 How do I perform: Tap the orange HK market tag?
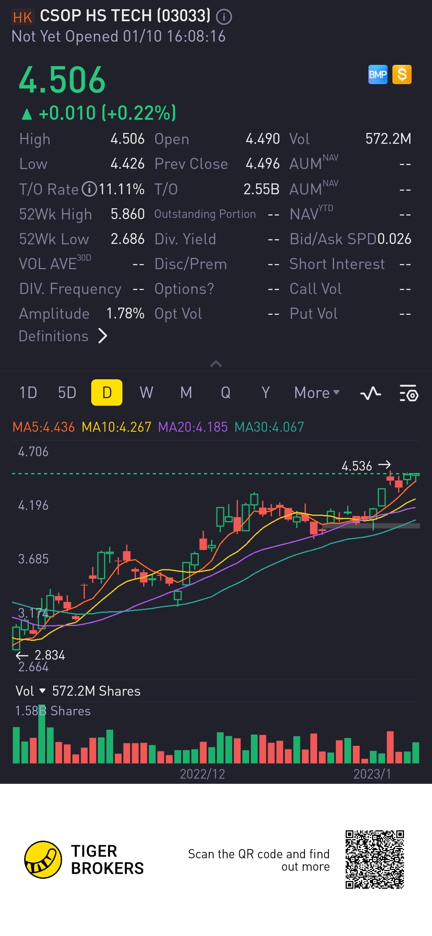click(22, 17)
